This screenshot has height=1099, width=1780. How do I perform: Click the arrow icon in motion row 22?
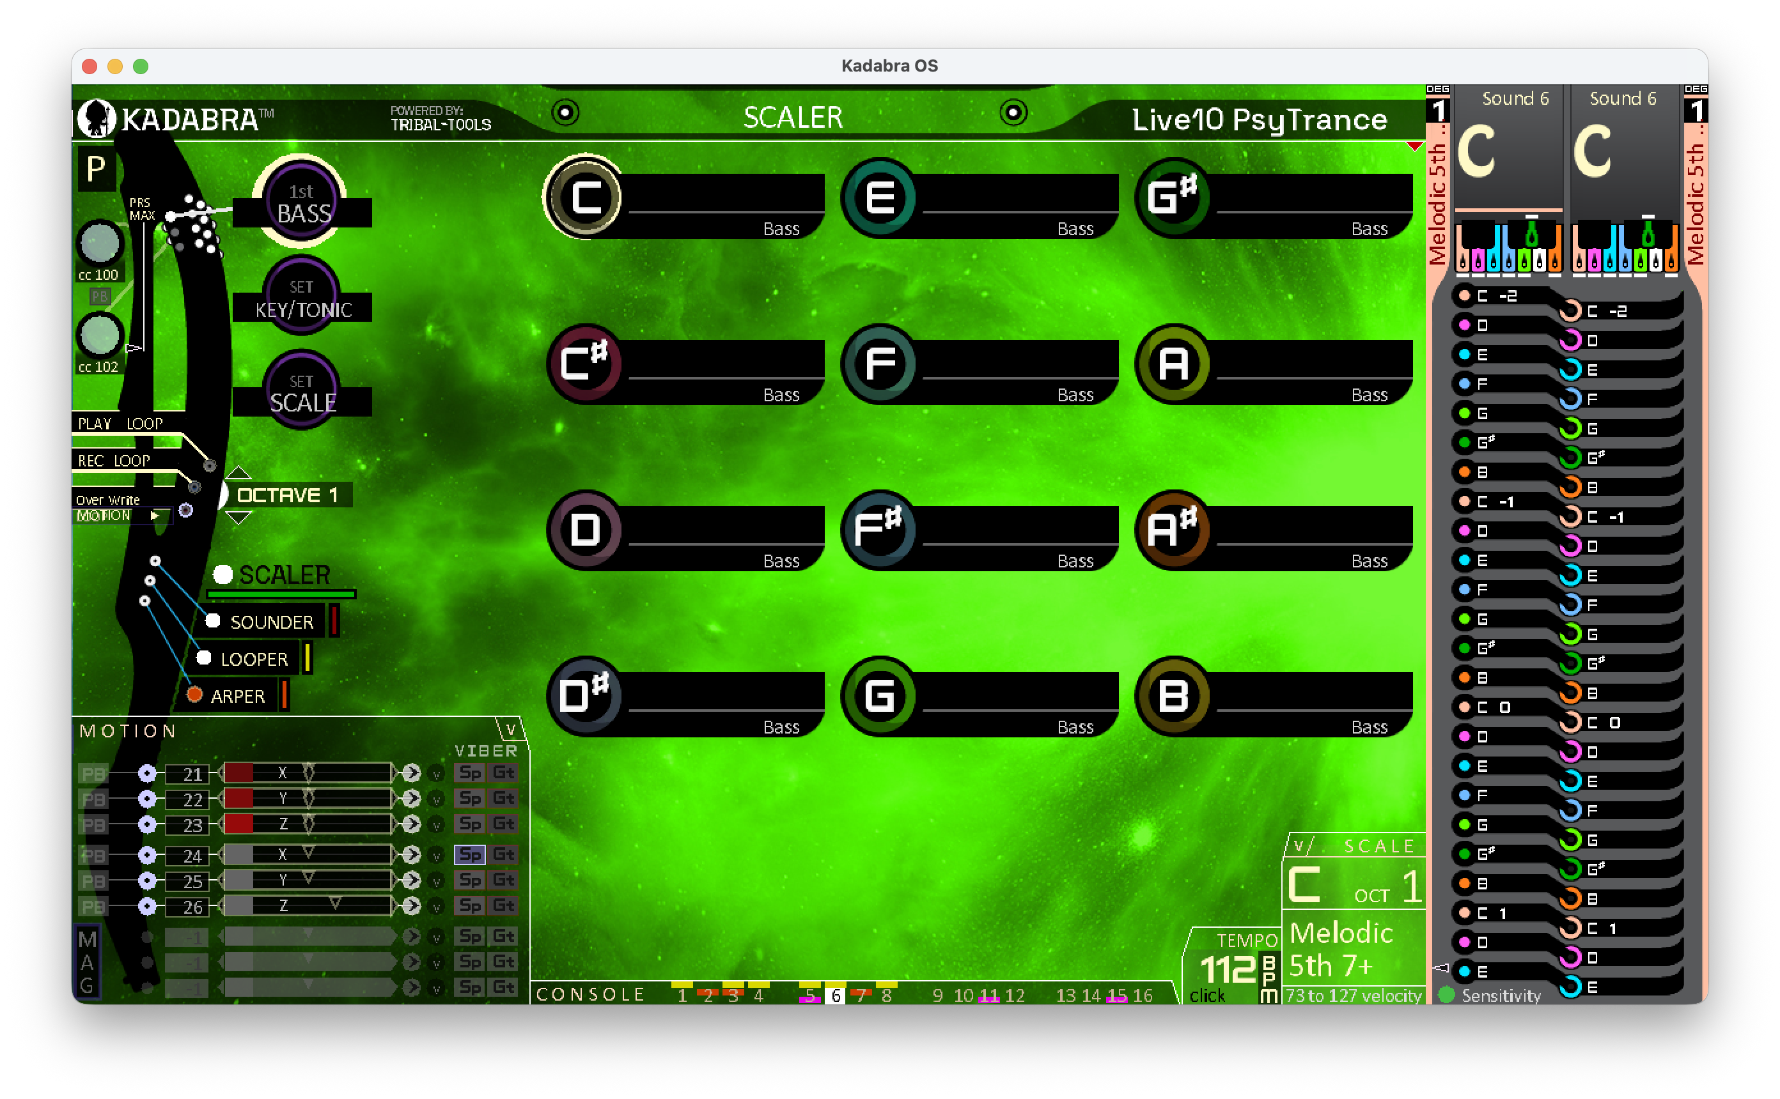[x=412, y=799]
